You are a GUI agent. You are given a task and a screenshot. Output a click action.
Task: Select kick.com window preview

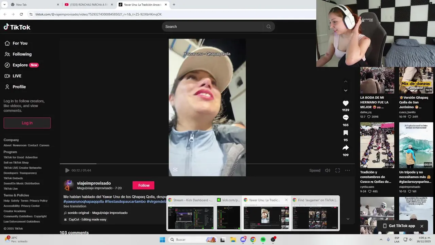pyautogui.click(x=228, y=213)
